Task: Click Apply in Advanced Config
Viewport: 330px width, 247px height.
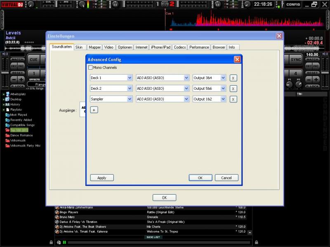Action: (x=102, y=178)
